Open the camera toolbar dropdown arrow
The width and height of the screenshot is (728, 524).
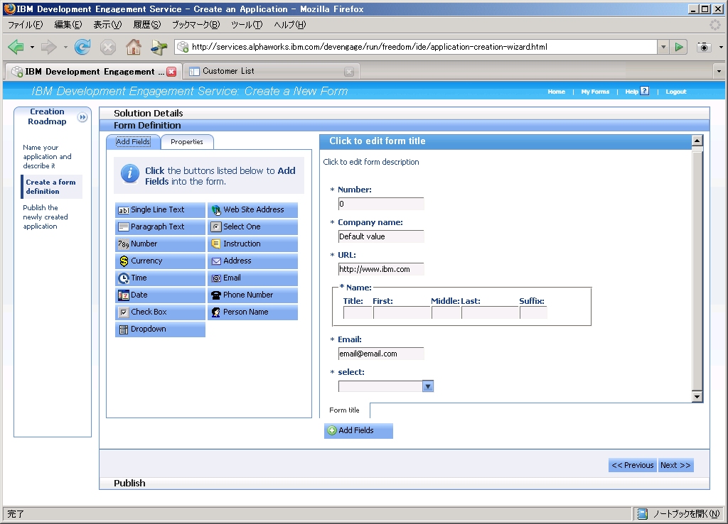pos(721,47)
